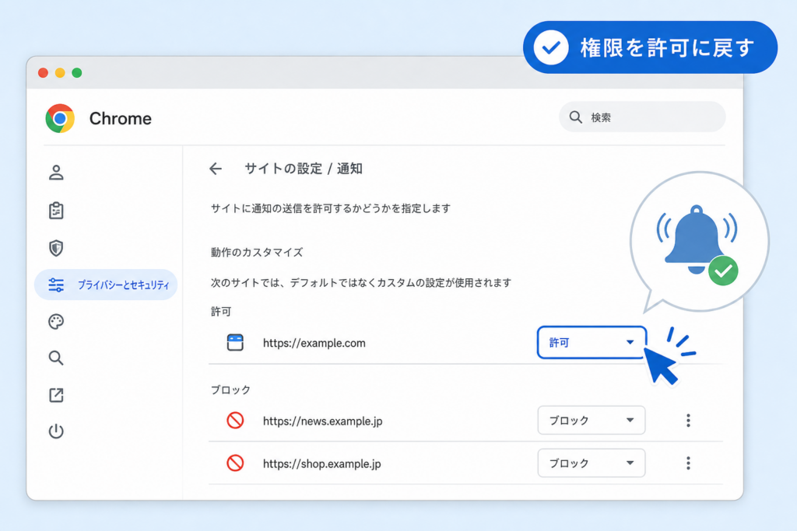
Task: Open the palette appearance icon in sidebar
Action: pos(56,321)
